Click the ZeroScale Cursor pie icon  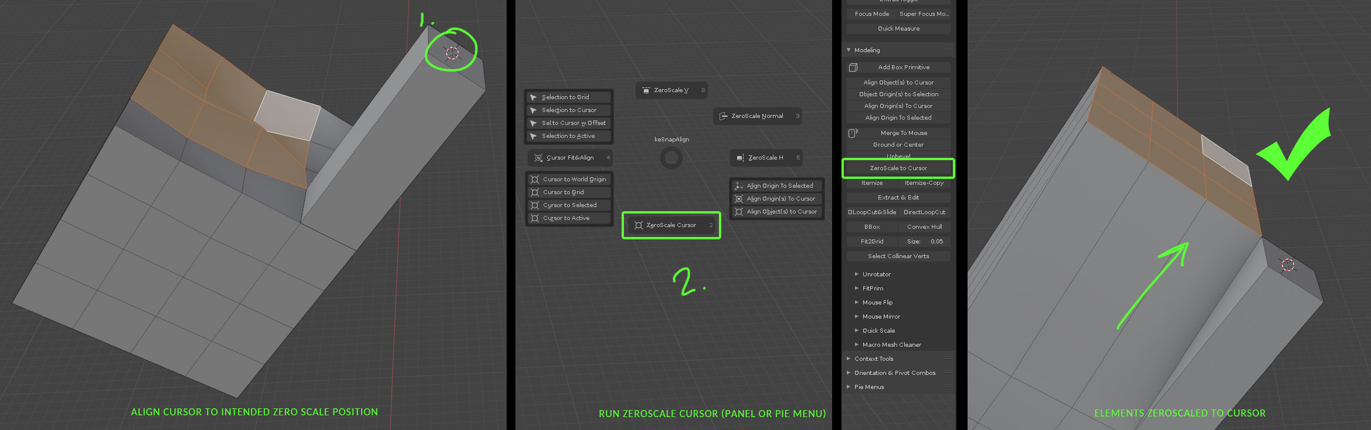(639, 225)
